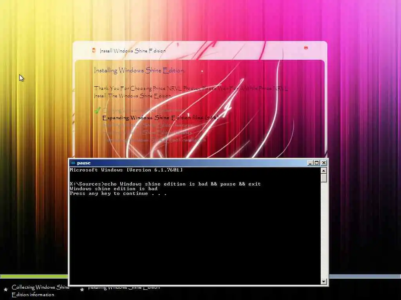Screen dimensions: 401x300
Task: Click the command prompt scrollbar up arrow
Action: pyautogui.click(x=324, y=171)
